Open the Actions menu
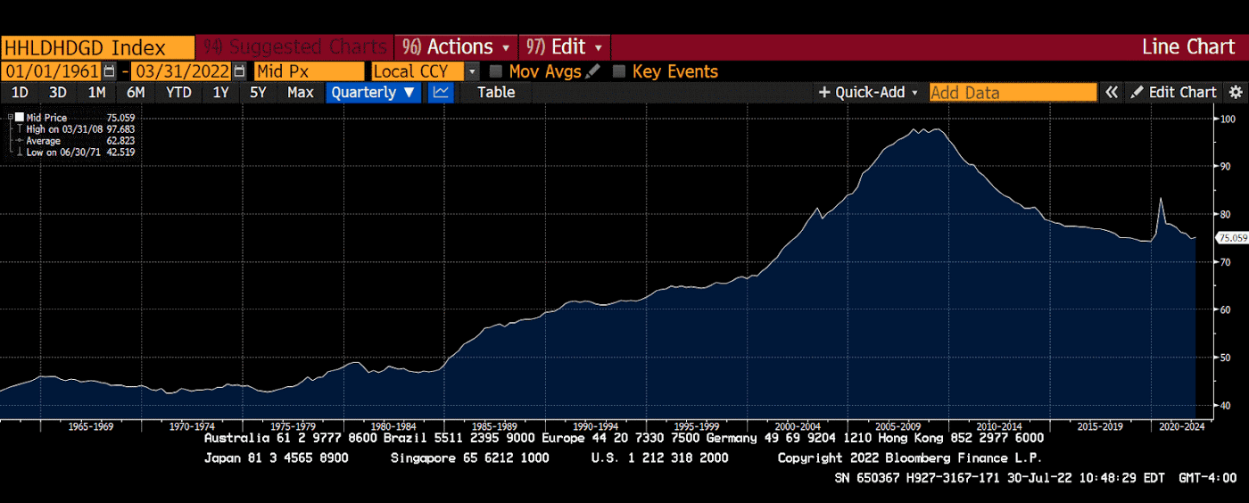Image resolution: width=1249 pixels, height=503 pixels. pyautogui.click(x=459, y=46)
